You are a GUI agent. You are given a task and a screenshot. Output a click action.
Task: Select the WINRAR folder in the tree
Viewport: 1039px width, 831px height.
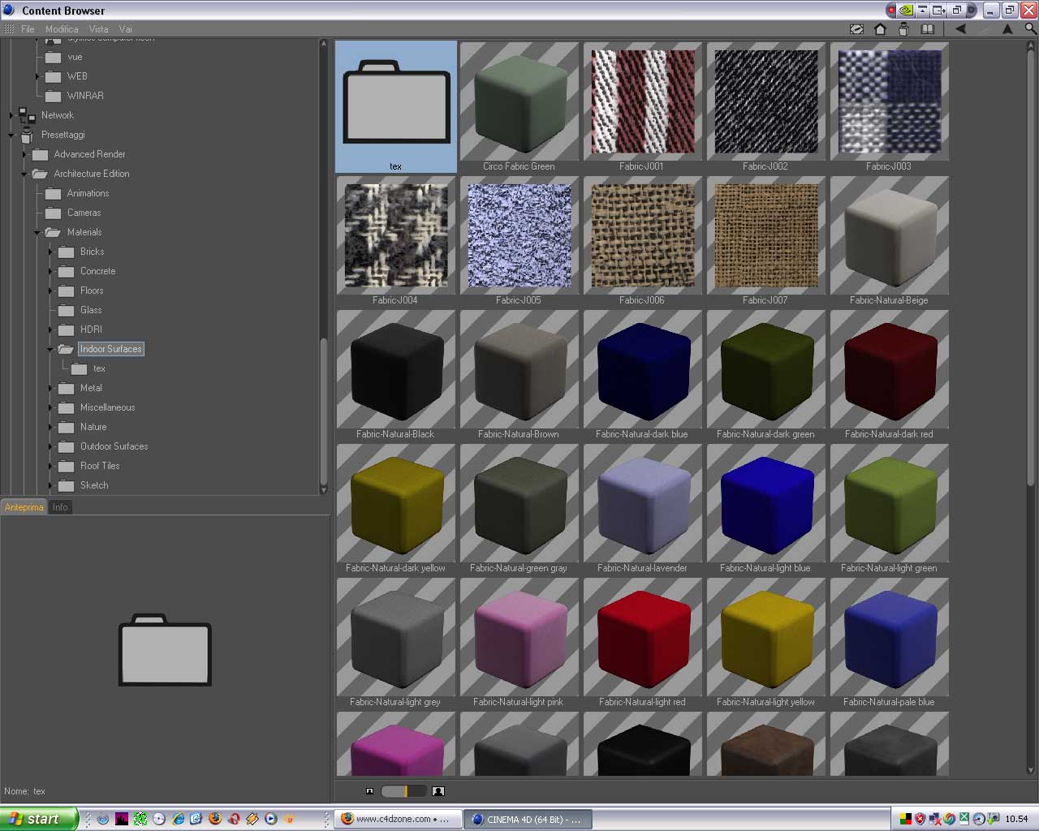click(x=85, y=96)
